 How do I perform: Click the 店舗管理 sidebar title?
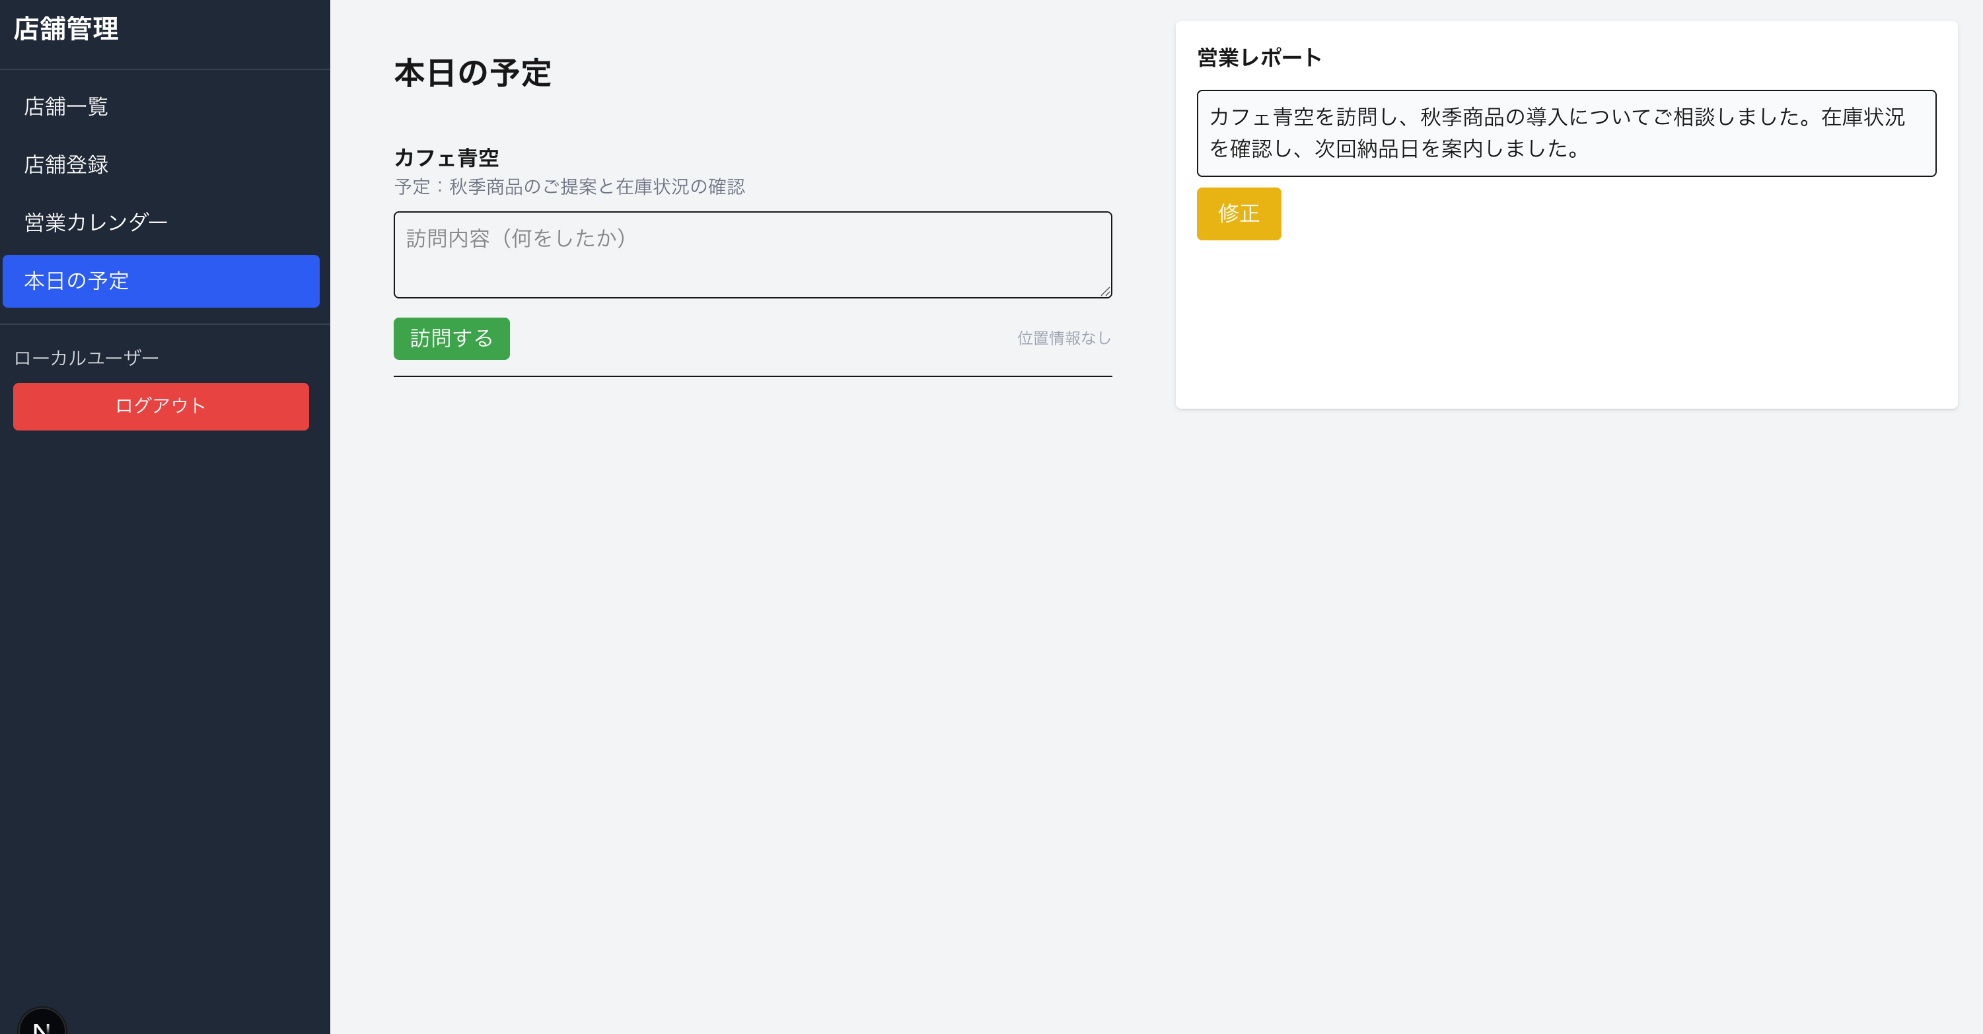(x=66, y=29)
